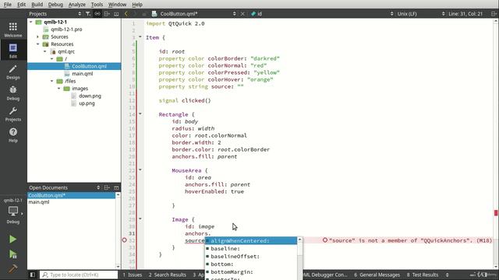Go back in editor navigation history
This screenshot has width=499, height=280.
coord(126,14)
